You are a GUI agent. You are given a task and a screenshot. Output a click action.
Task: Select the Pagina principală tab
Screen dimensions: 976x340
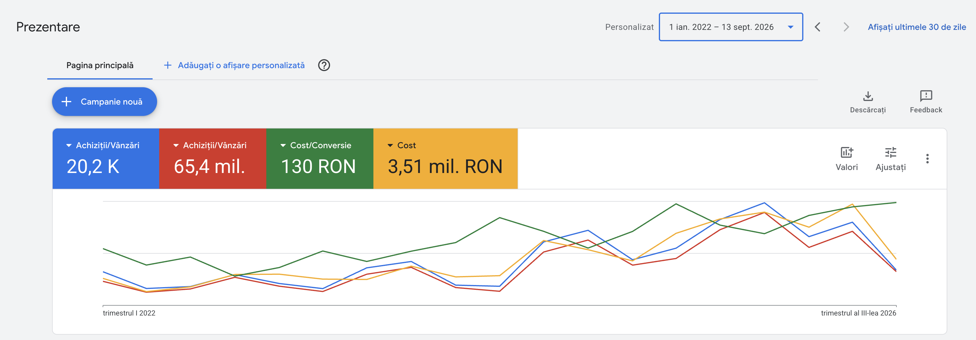click(x=100, y=65)
